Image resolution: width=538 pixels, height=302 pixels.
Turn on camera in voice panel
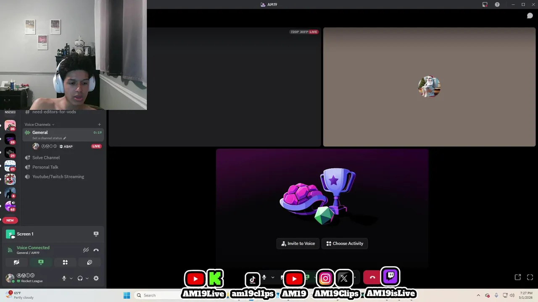[16, 262]
